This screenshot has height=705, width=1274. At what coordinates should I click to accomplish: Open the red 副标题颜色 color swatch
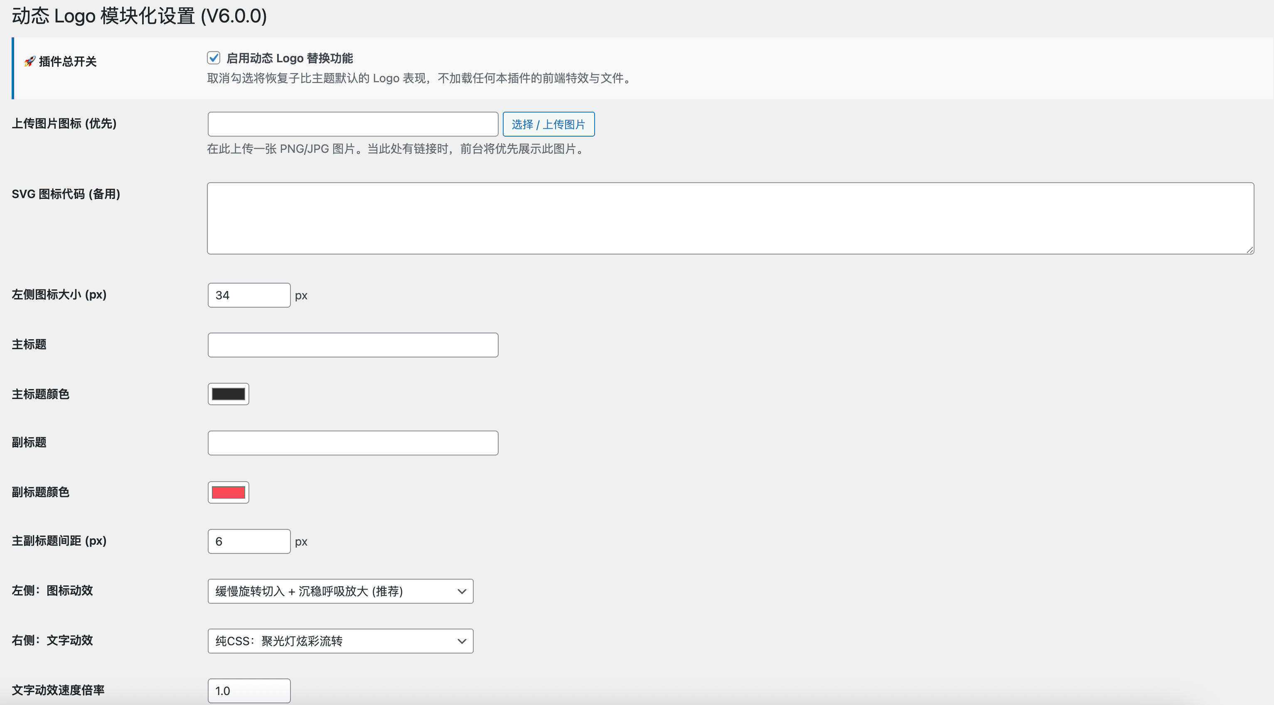tap(228, 492)
